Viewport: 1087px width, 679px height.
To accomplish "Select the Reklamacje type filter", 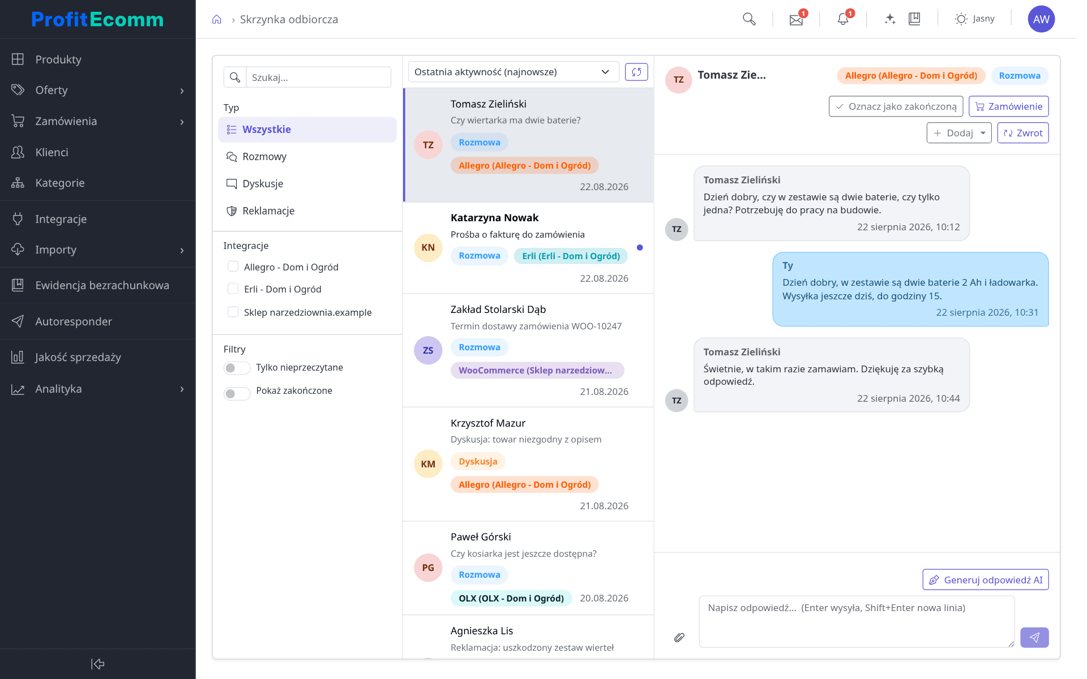I will (307, 211).
